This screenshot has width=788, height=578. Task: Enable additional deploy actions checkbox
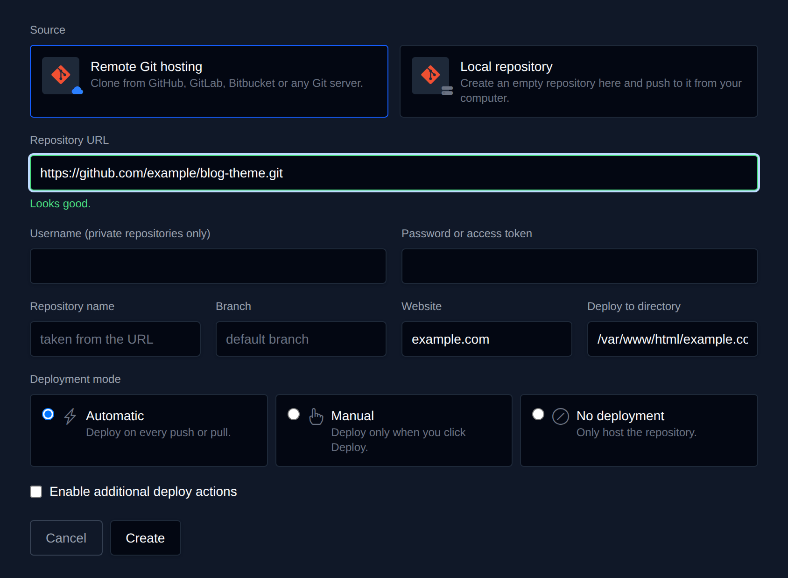coord(36,492)
